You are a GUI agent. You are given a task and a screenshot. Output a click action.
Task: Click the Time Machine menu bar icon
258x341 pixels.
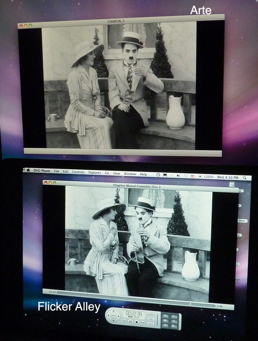(158, 175)
